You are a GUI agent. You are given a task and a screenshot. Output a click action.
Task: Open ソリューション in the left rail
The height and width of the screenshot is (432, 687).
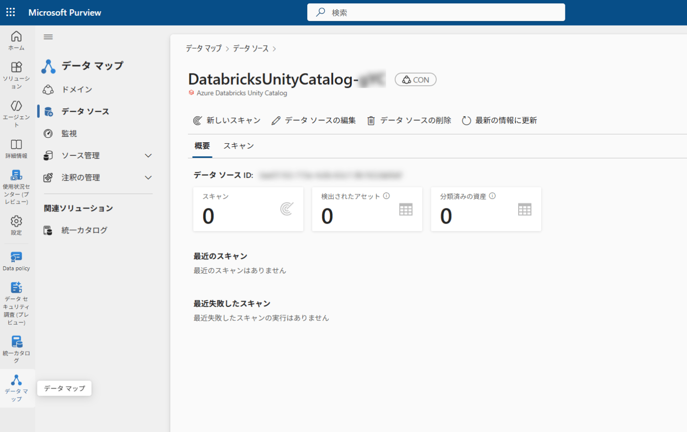[x=16, y=75]
